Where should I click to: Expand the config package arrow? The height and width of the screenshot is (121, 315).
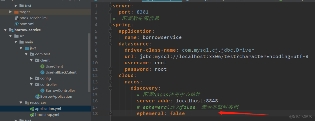[32, 78]
